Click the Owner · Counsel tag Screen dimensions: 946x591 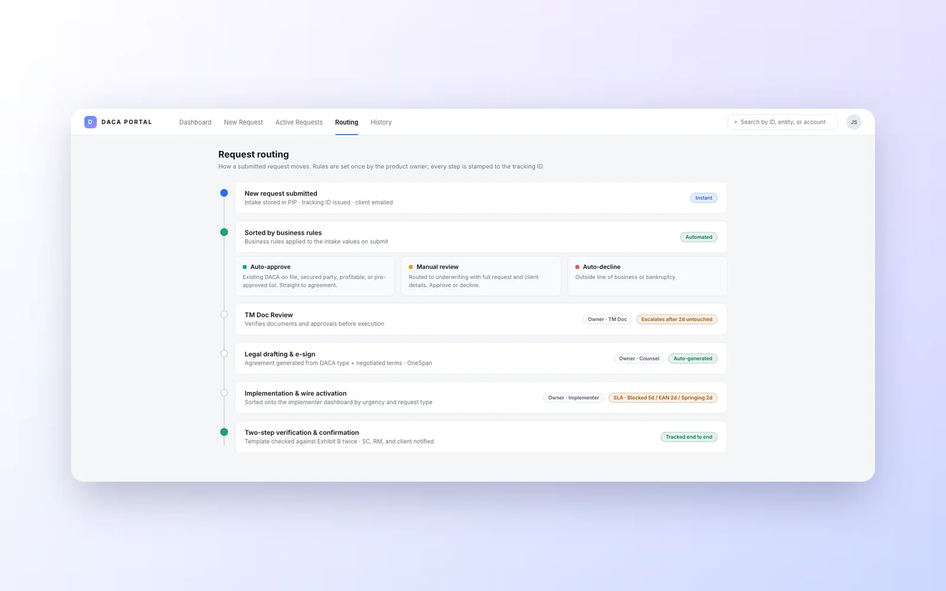tap(639, 359)
